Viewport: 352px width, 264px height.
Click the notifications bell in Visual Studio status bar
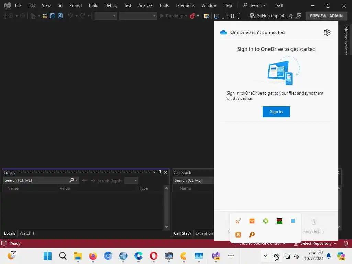346,243
